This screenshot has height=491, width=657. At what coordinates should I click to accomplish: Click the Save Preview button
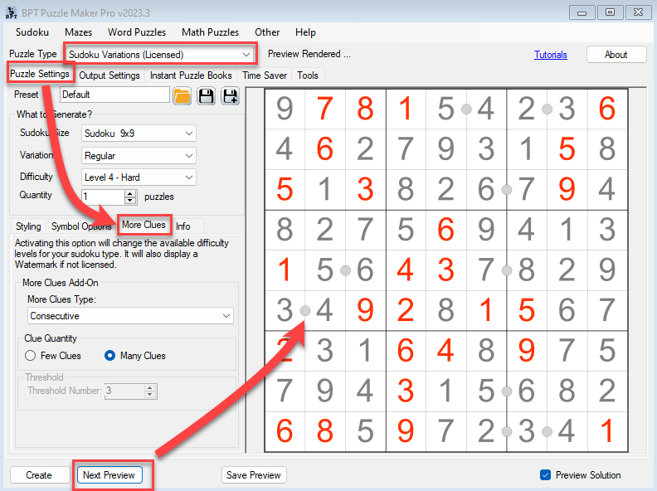tap(254, 475)
